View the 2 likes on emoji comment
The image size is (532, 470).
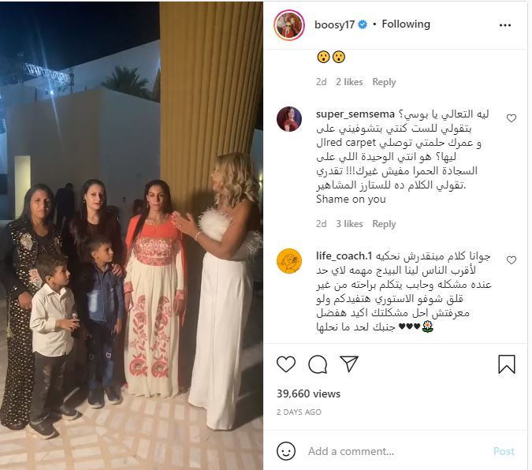349,82
